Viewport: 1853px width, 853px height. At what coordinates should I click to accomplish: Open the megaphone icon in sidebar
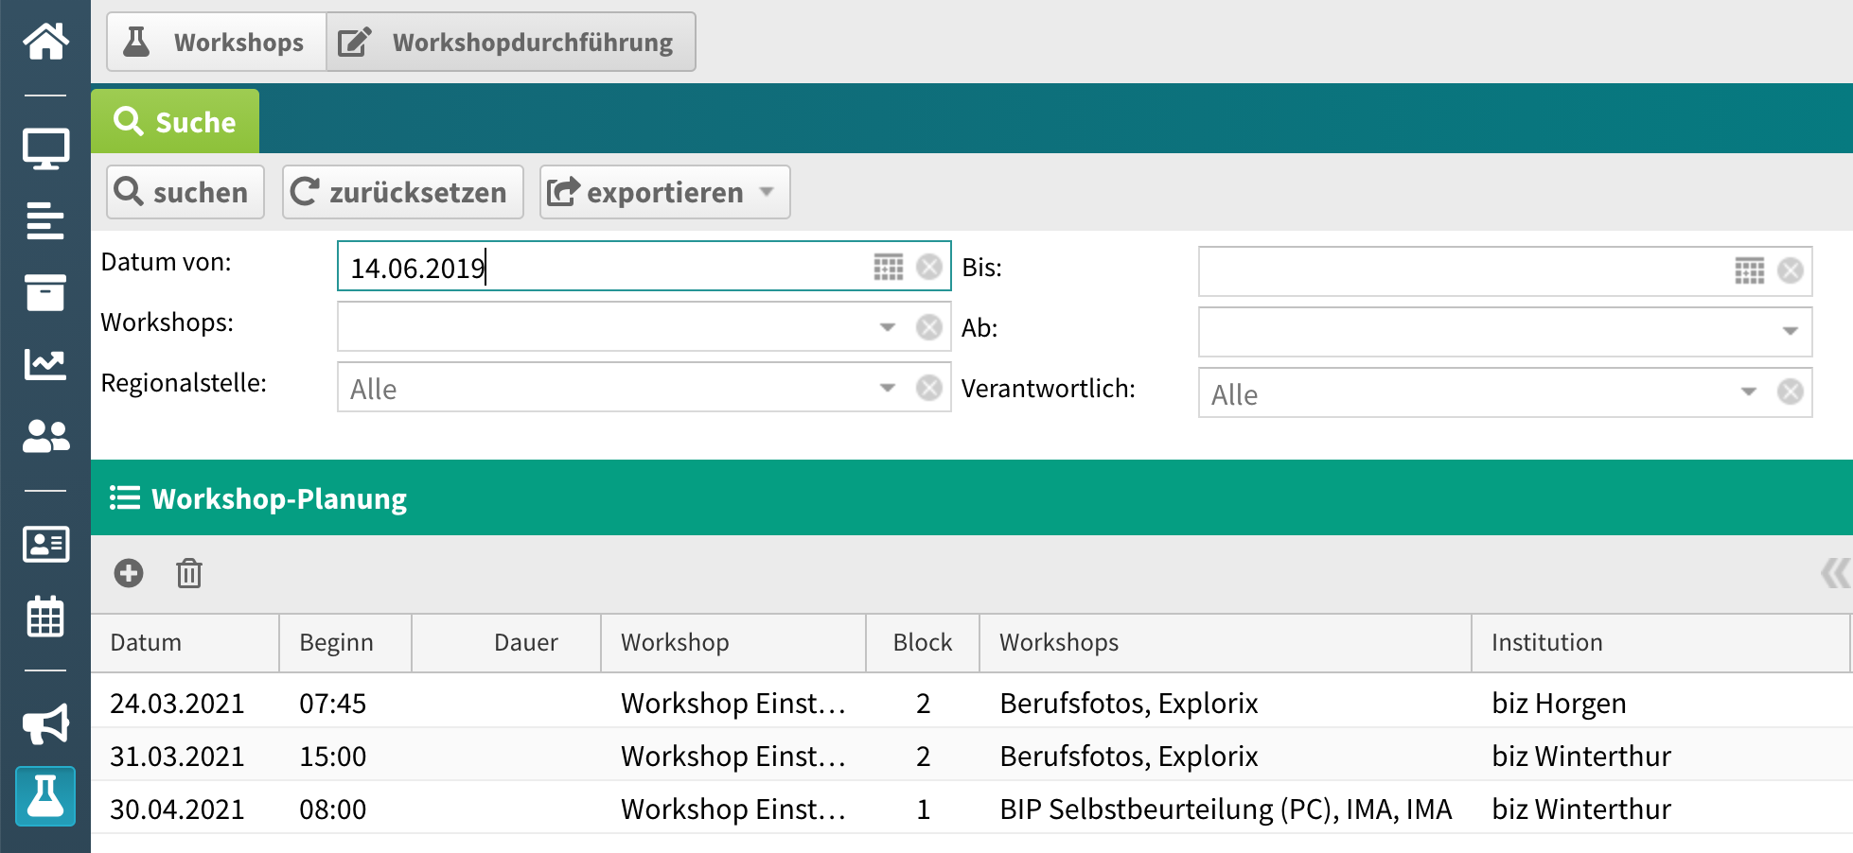coord(45,723)
